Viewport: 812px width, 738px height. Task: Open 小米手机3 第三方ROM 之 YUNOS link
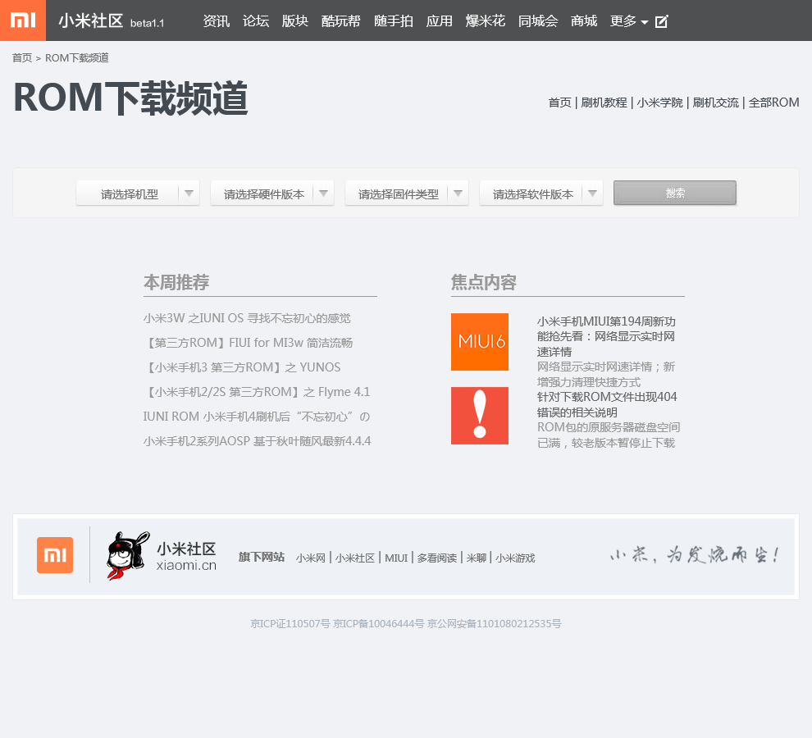point(242,367)
